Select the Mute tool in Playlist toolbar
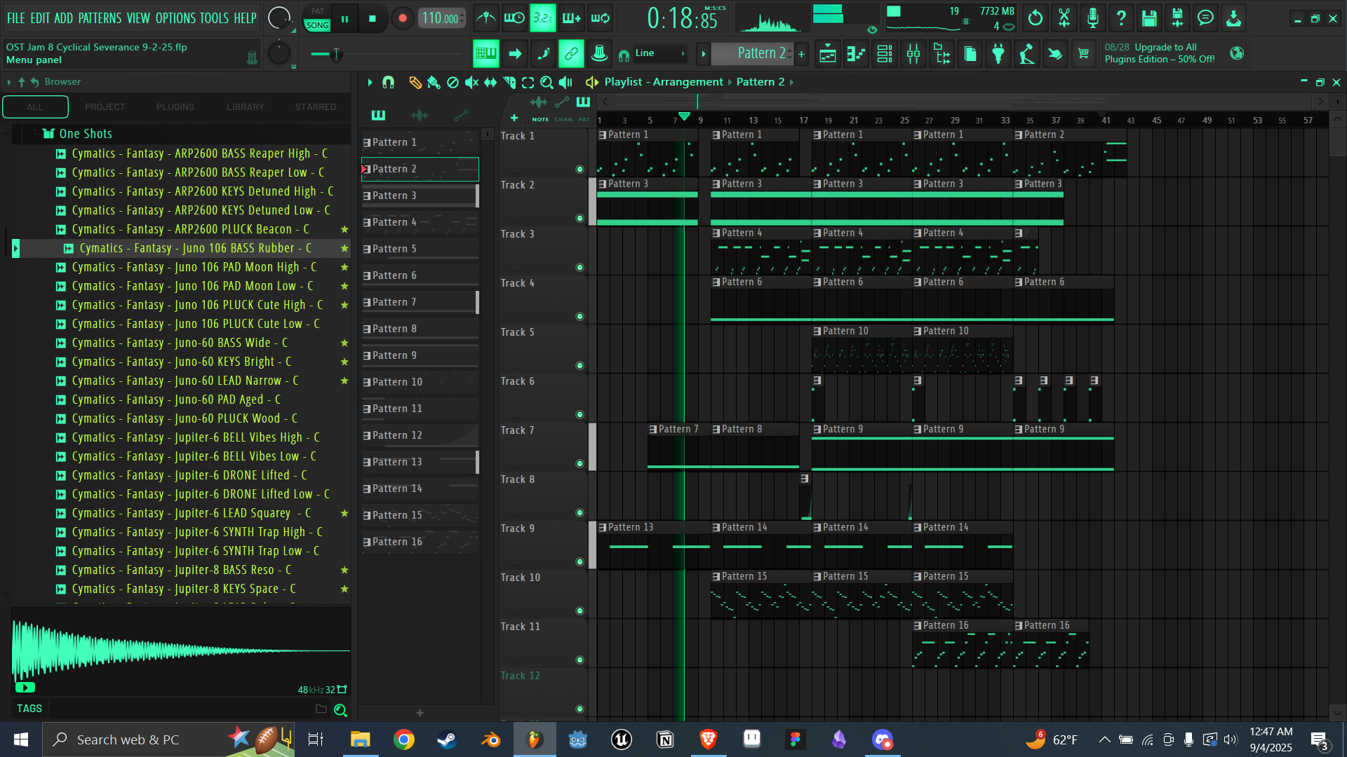Image resolution: width=1347 pixels, height=757 pixels. point(471,83)
